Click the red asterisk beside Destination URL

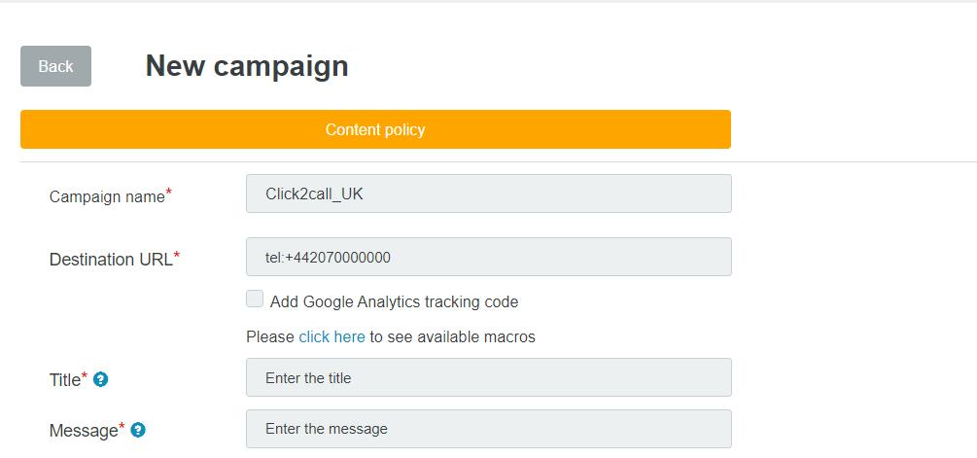pyautogui.click(x=177, y=255)
